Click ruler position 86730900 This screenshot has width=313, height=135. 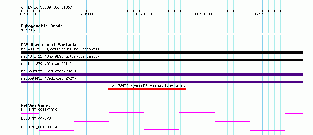click(27, 14)
